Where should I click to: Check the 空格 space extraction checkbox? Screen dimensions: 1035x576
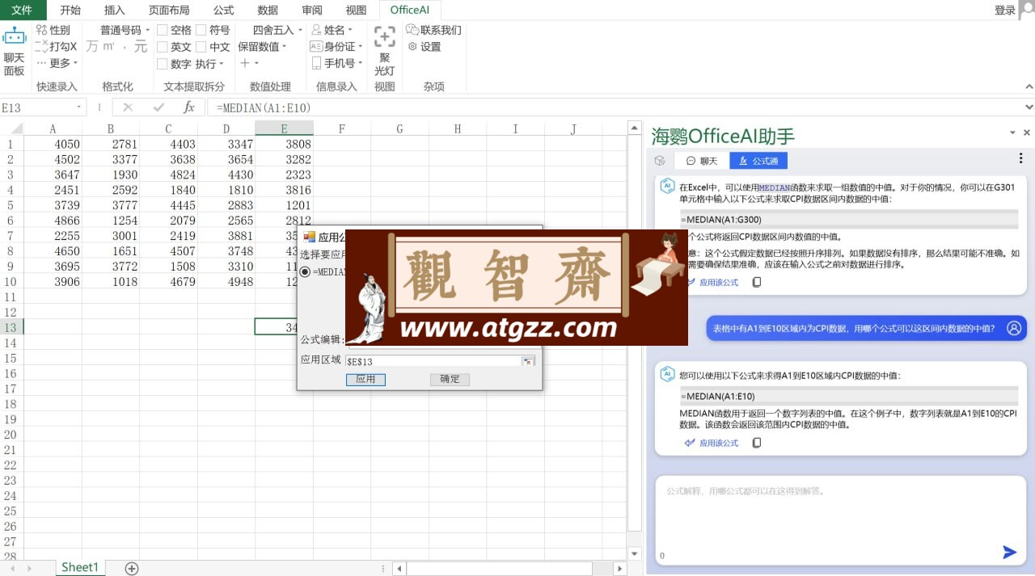click(163, 30)
